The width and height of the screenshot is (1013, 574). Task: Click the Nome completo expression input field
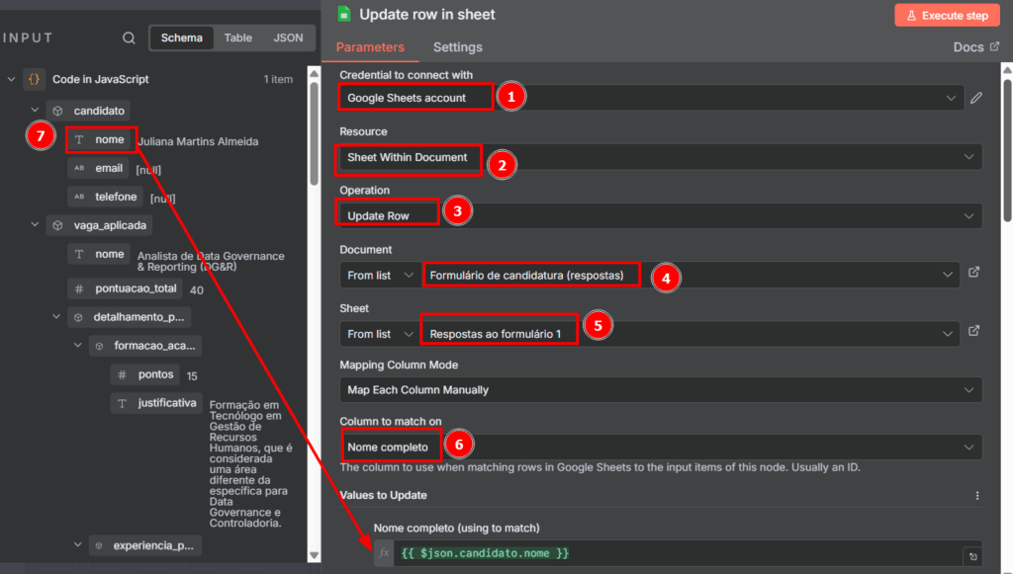(679, 553)
